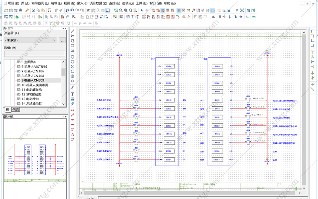The image size is (318, 199).
Task: Toggle the grid display button
Action: click(x=178, y=10)
